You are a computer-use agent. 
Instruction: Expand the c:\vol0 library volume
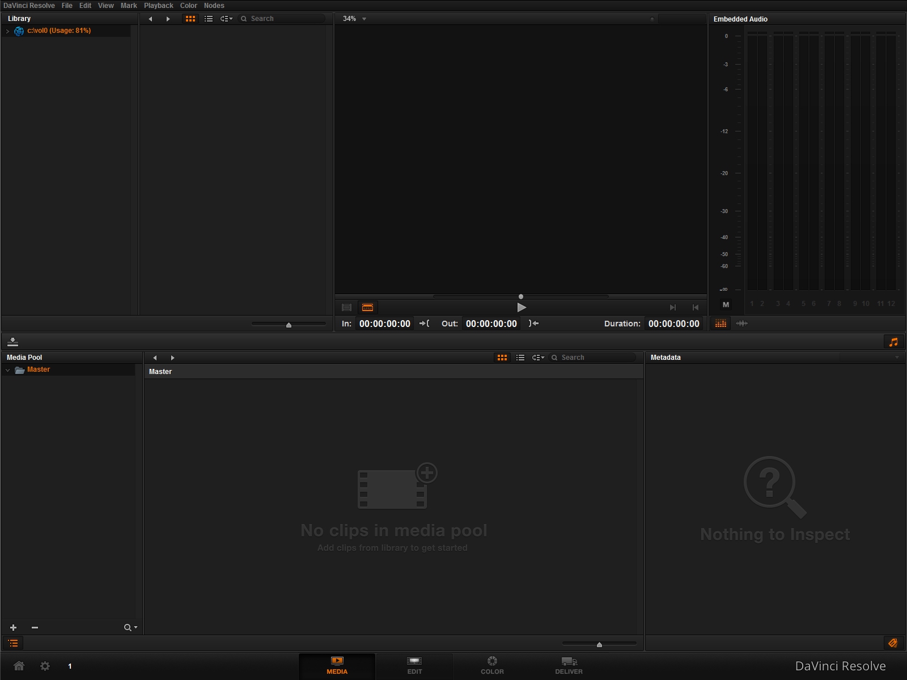(x=7, y=31)
